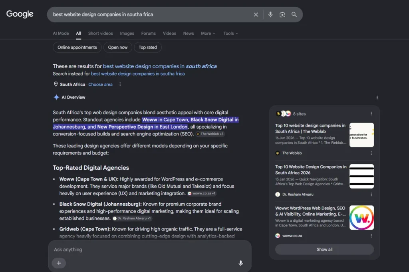Open 'Top 10 website design companies' Weblab result
The width and height of the screenshot is (409, 272).
(x=310, y=129)
